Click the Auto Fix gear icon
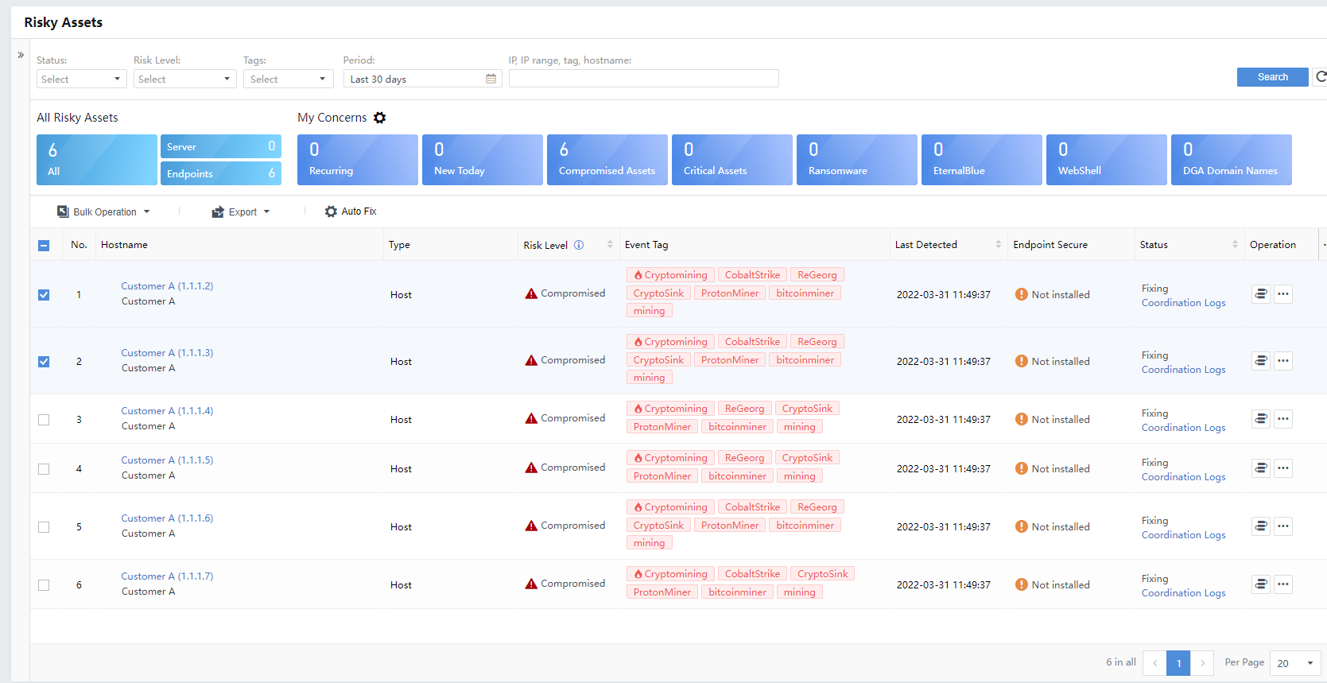The width and height of the screenshot is (1327, 683). (331, 211)
